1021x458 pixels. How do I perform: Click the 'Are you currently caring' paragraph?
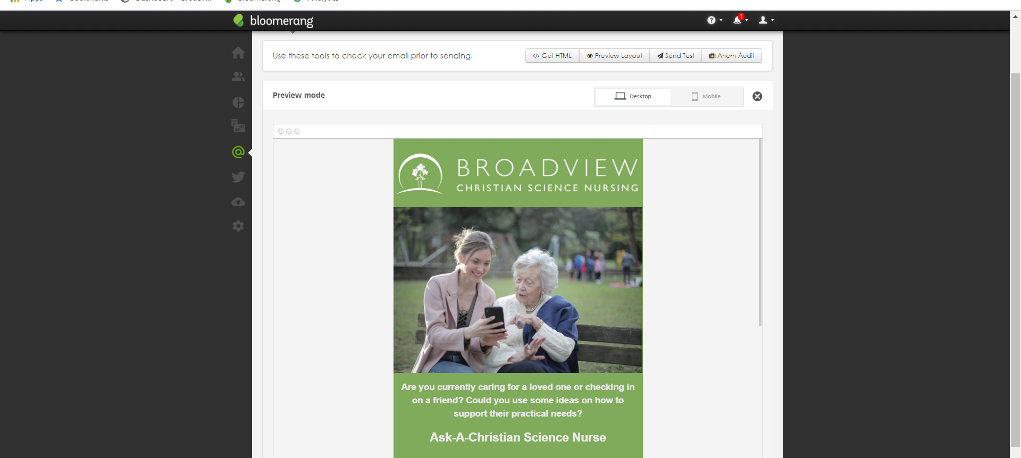tap(518, 400)
